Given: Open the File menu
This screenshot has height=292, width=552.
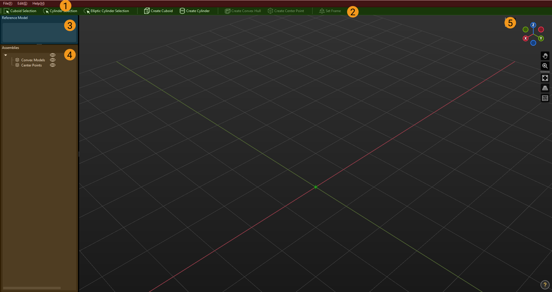Looking at the screenshot, I should tap(7, 3).
